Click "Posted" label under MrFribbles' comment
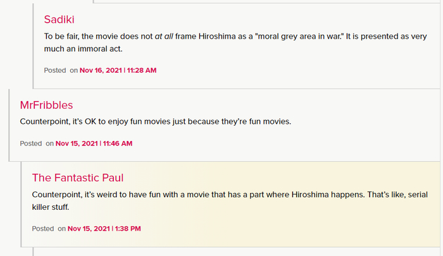443x256 pixels. pyautogui.click(x=31, y=143)
